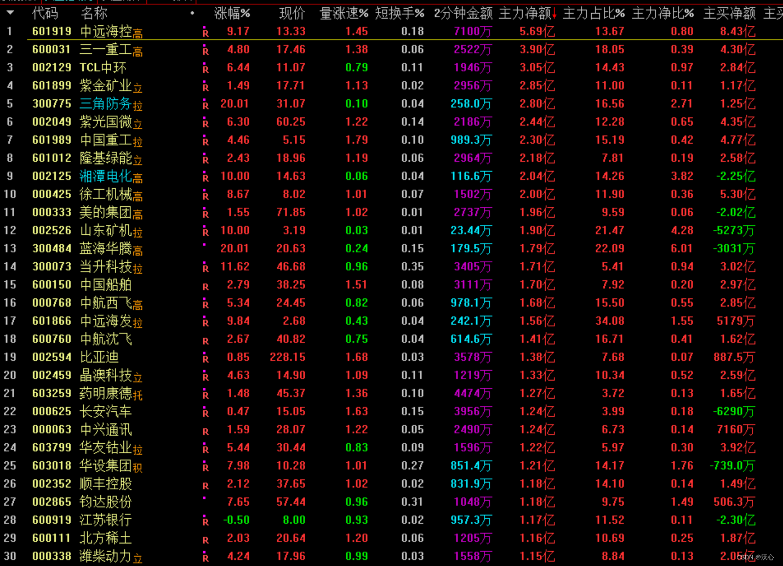This screenshot has width=783, height=566.
Task: Click the 托 tag beside 药明康德
Action: coord(138,396)
